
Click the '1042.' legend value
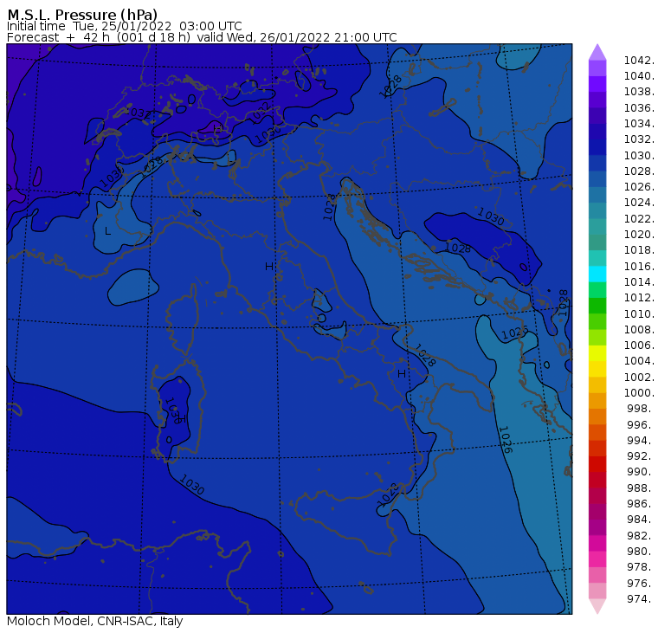tap(639, 61)
